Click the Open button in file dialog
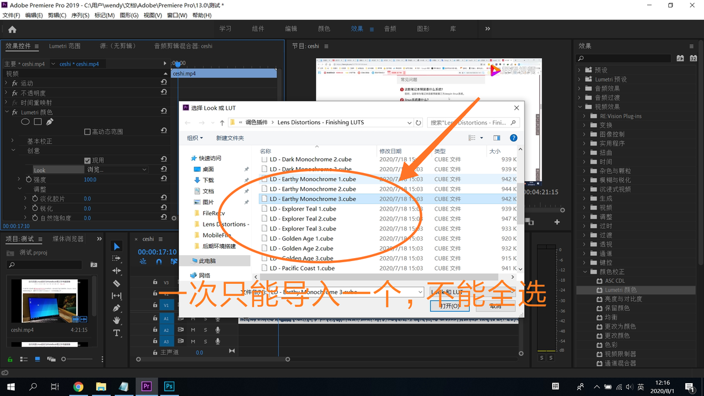 449,306
